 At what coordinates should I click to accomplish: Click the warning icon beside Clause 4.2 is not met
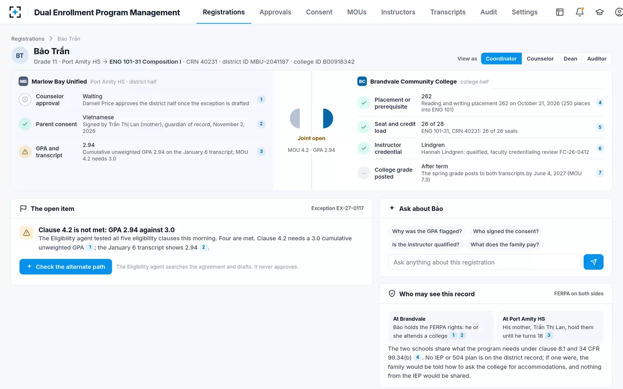click(26, 233)
